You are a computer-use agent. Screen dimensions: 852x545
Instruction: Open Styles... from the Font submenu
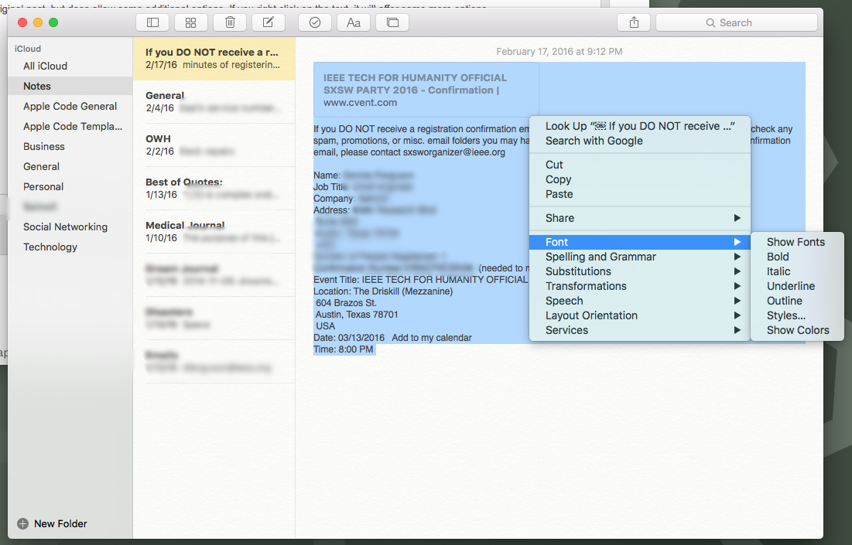(797, 315)
